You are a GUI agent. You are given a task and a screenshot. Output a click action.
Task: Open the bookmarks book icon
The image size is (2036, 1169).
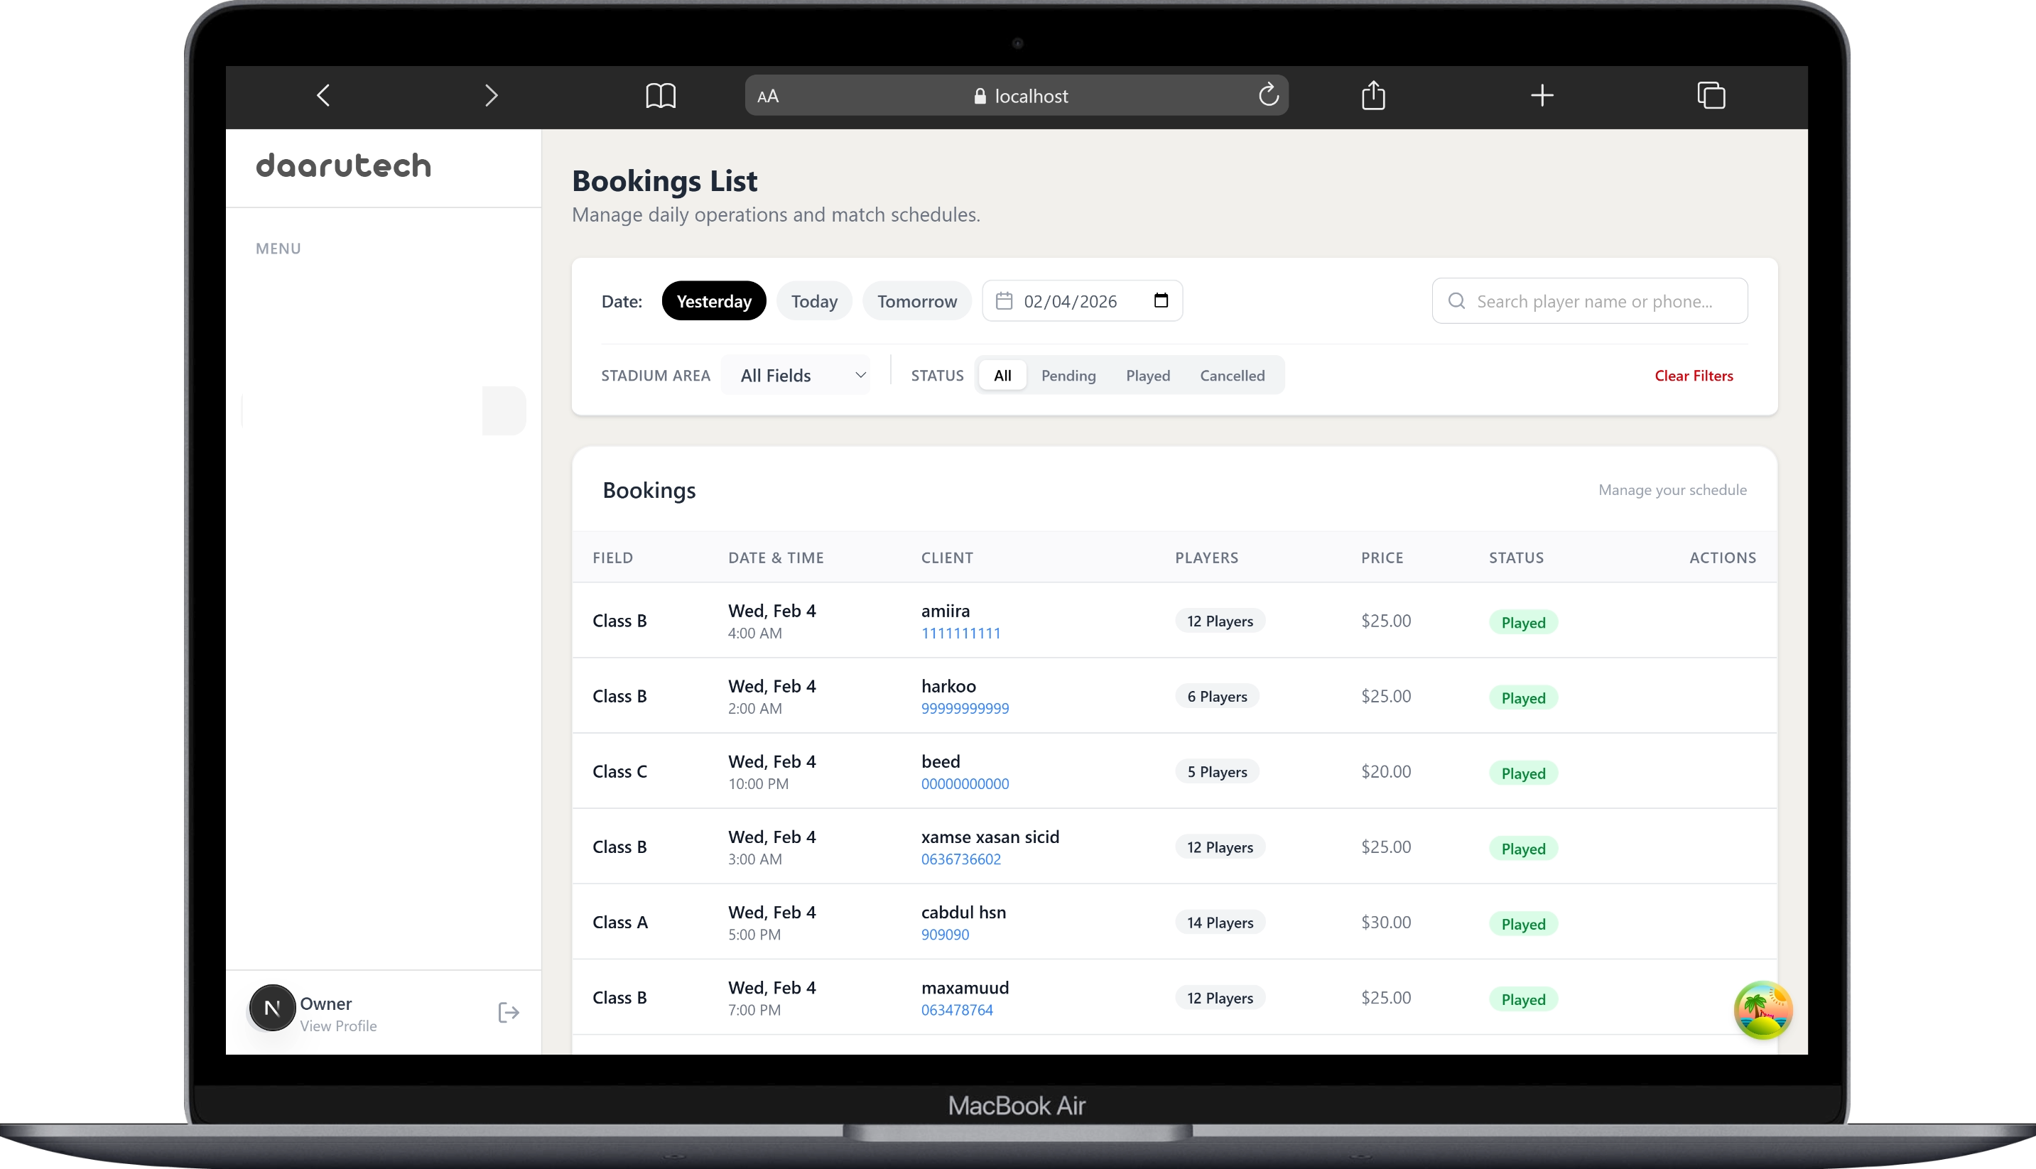tap(661, 96)
